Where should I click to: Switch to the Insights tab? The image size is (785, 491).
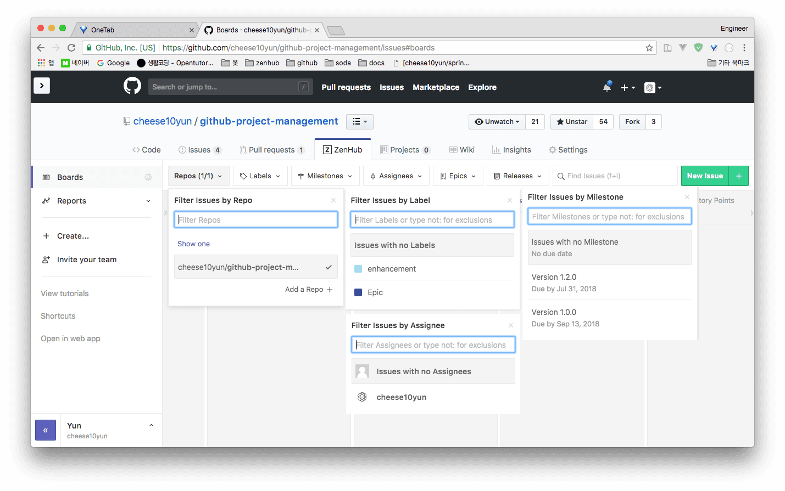(x=511, y=150)
